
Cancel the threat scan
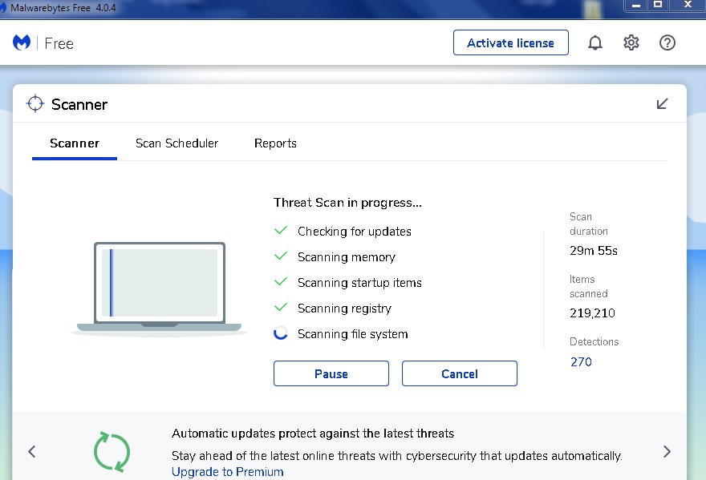click(459, 373)
